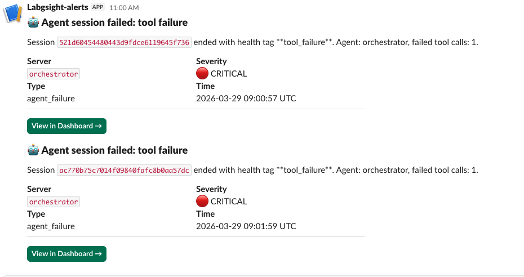524x277 pixels.
Task: Click agent_failure type value in session 521d6045 alert
Action: coord(51,99)
